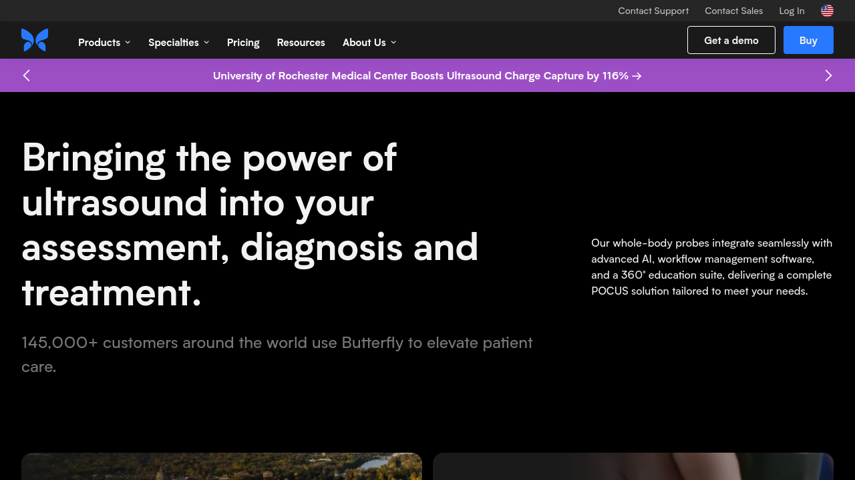Viewport: 855px width, 480px height.
Task: Advance the banner with right chevron arrow
Action: point(828,75)
